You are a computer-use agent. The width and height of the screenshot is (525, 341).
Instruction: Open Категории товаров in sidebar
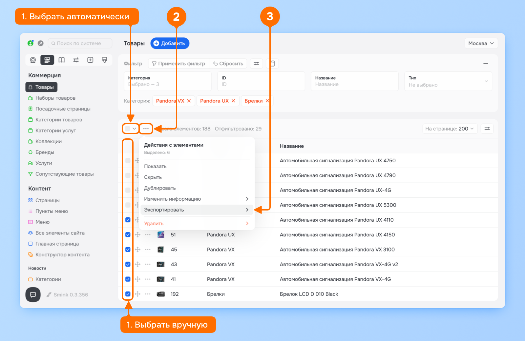(58, 120)
